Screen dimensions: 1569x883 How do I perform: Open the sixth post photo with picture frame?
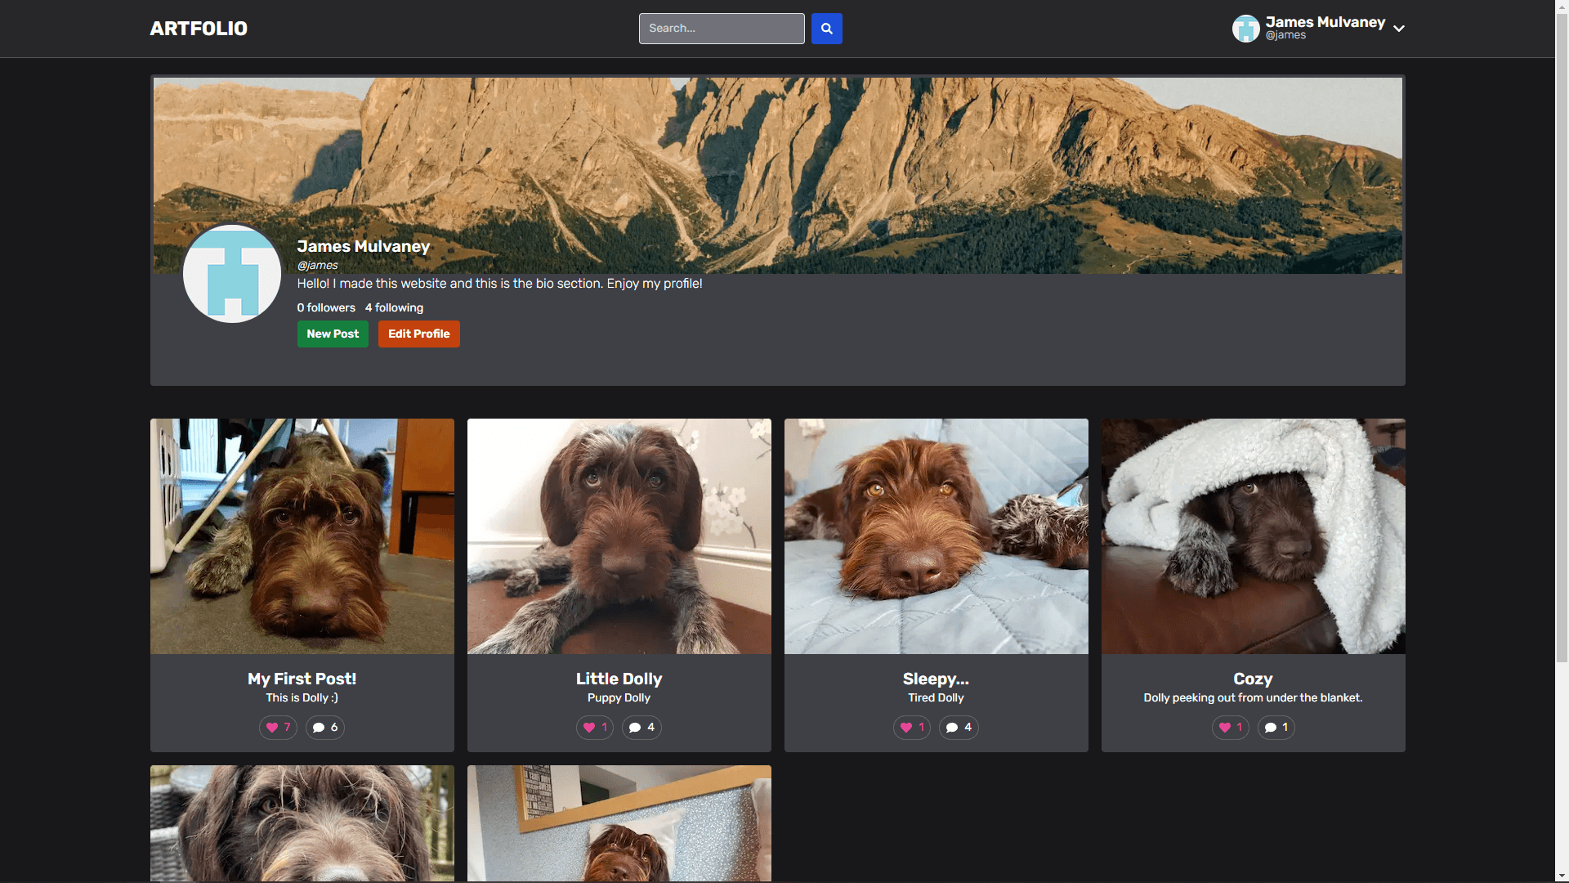(x=619, y=823)
